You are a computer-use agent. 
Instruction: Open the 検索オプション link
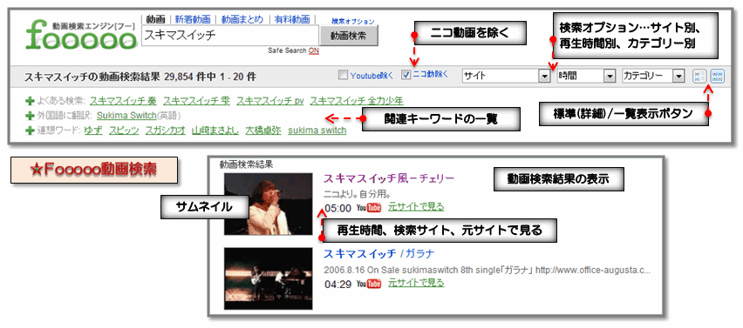tap(353, 21)
